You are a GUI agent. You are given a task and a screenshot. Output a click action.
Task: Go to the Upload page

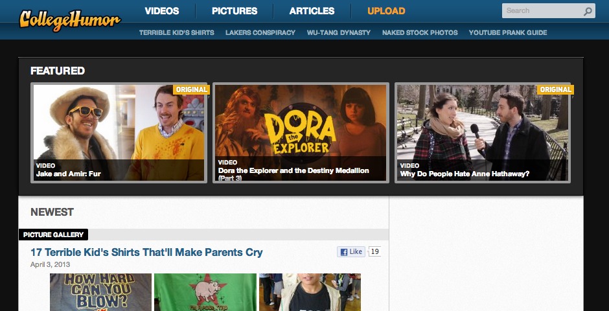[386, 11]
